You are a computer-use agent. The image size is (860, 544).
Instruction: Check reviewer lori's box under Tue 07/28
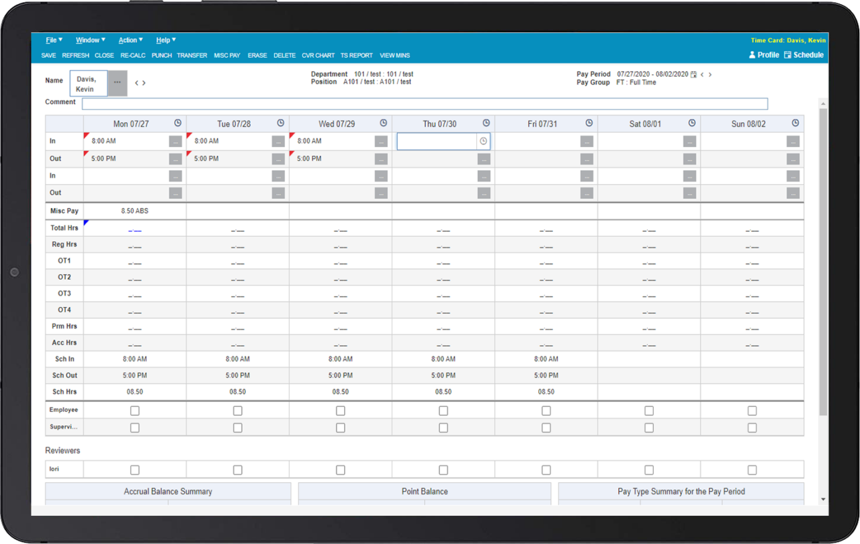coord(237,469)
